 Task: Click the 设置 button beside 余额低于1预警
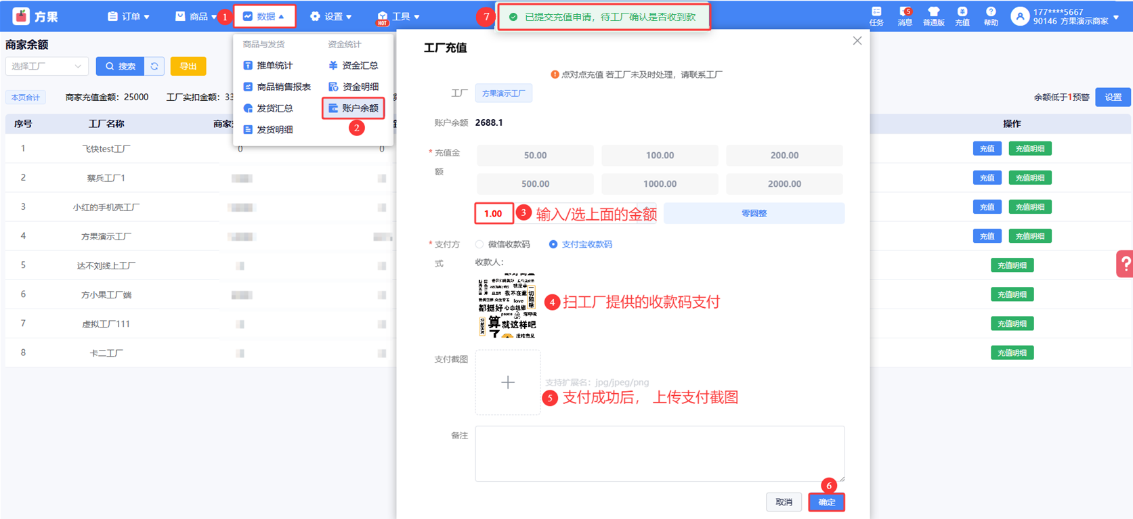[1113, 97]
